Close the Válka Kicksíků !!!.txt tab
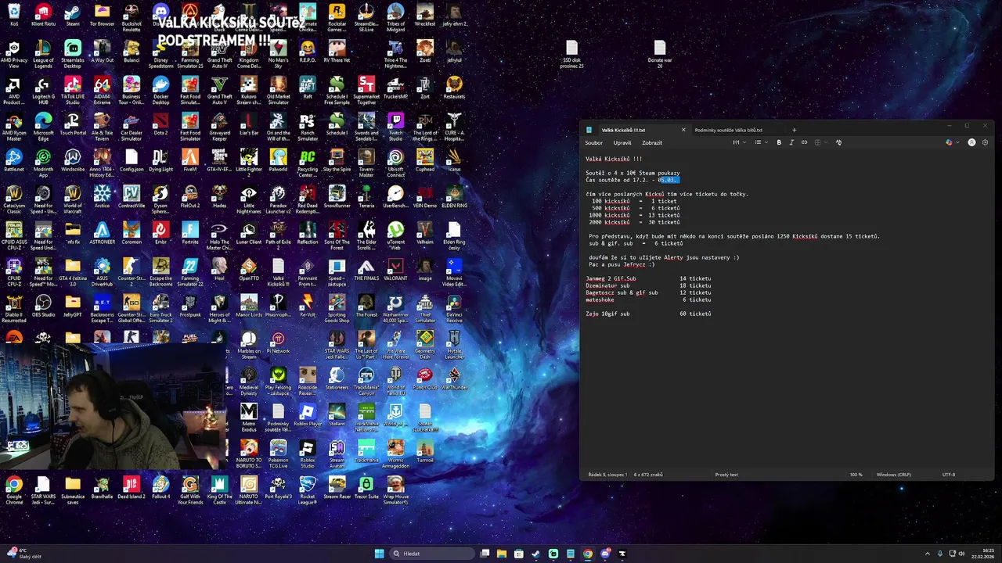The image size is (1002, 563). pyautogui.click(x=683, y=130)
